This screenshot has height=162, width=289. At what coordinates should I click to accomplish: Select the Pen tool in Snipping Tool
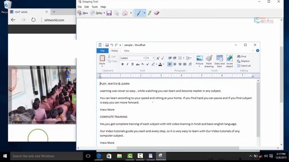pos(139,13)
